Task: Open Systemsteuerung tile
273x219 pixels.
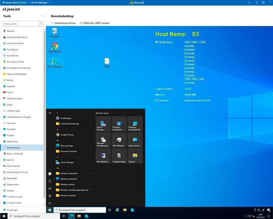Action: (x=135, y=140)
